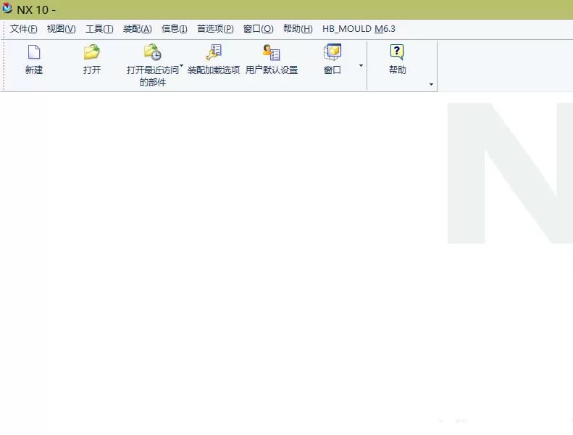Open Assembly Load Options (装配加载选项) icon

click(x=214, y=52)
